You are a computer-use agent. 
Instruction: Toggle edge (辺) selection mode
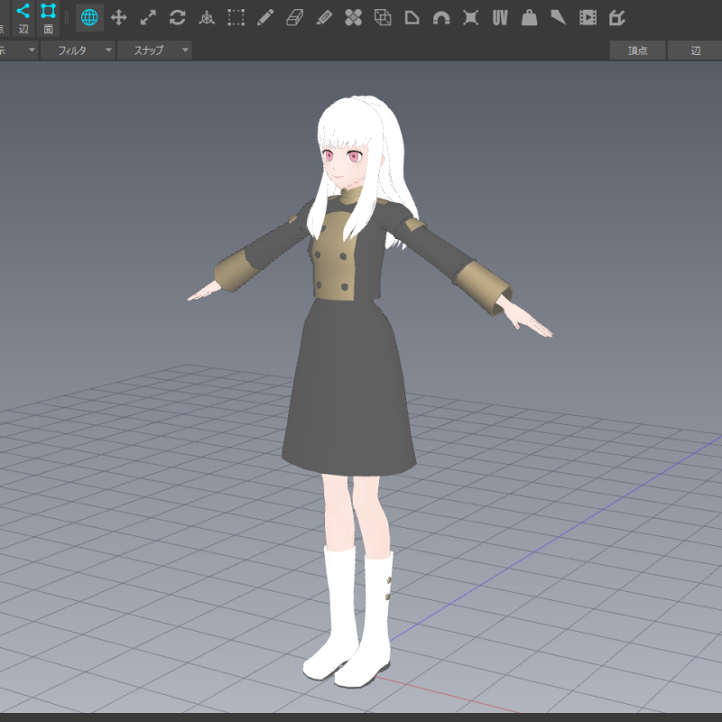[23, 17]
